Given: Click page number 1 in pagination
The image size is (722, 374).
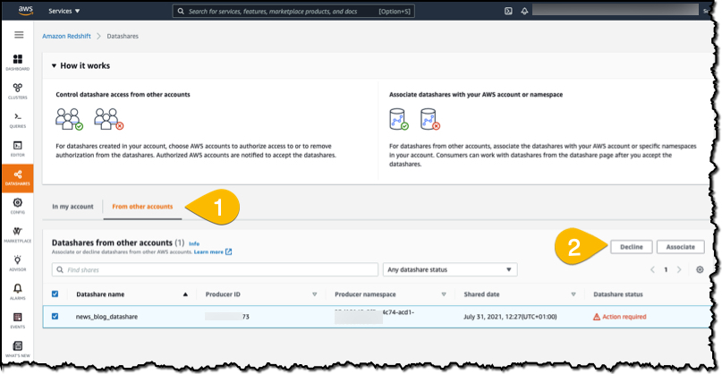Looking at the screenshot, I should click(666, 270).
